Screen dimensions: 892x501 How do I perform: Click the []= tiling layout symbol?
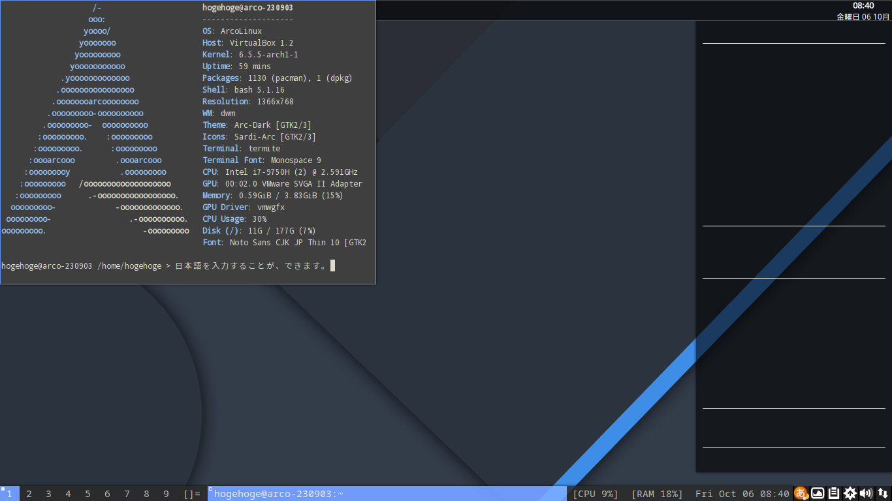coord(192,494)
